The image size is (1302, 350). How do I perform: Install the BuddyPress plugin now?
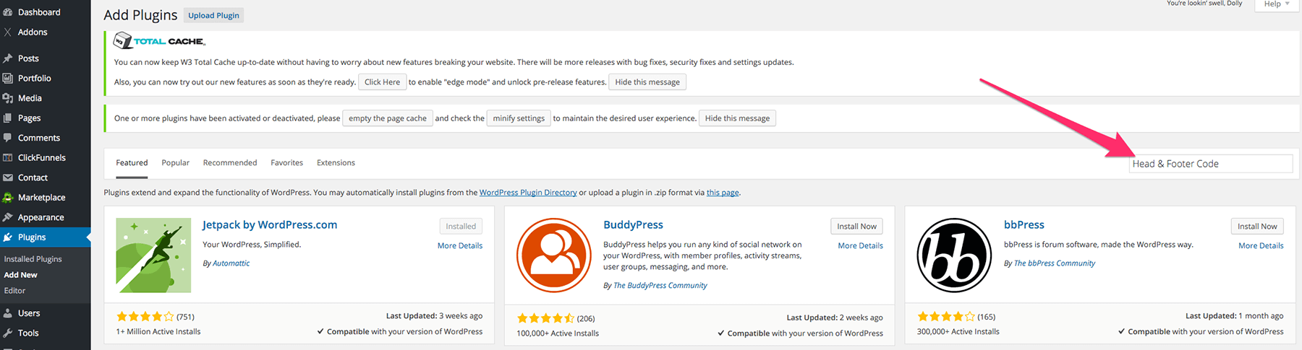pyautogui.click(x=856, y=227)
